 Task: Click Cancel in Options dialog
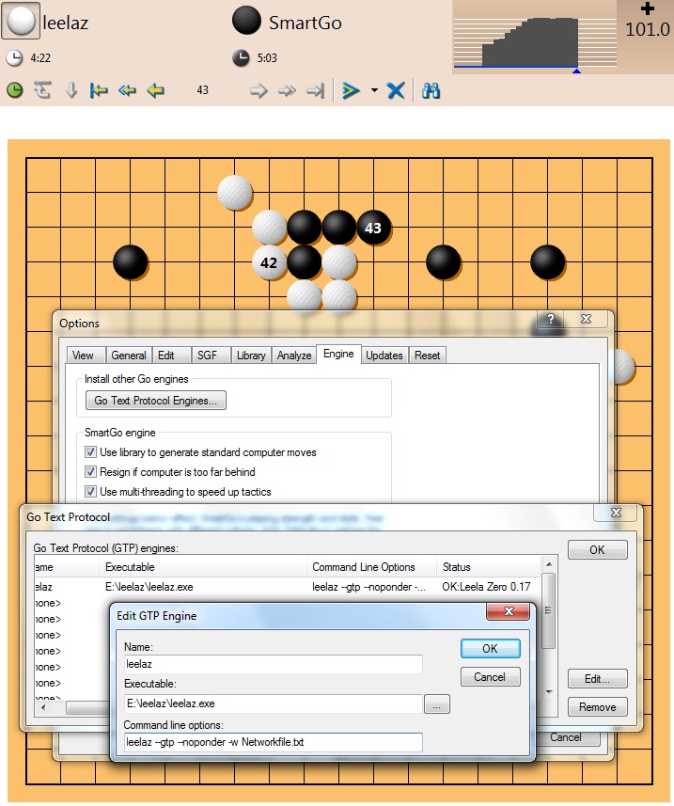pos(566,737)
